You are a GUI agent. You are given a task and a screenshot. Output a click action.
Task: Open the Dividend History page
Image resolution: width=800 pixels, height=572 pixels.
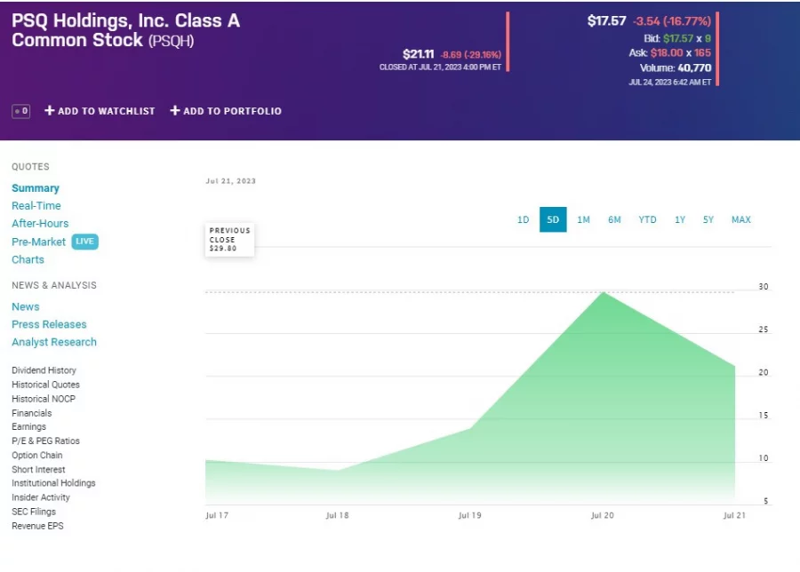44,370
